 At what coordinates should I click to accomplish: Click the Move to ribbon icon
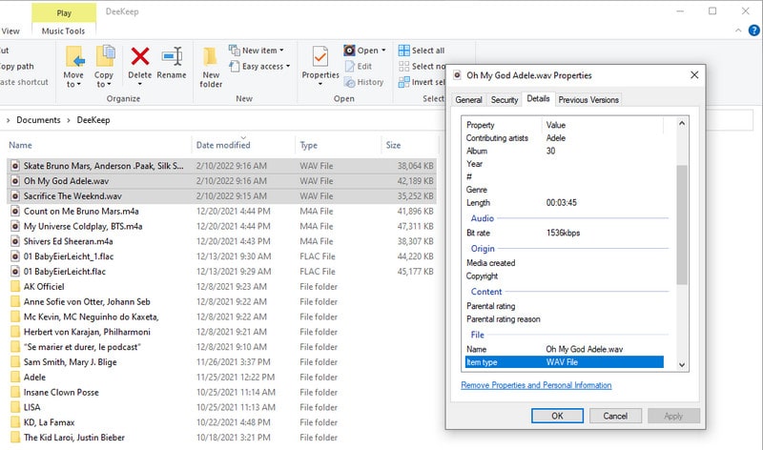coord(75,57)
